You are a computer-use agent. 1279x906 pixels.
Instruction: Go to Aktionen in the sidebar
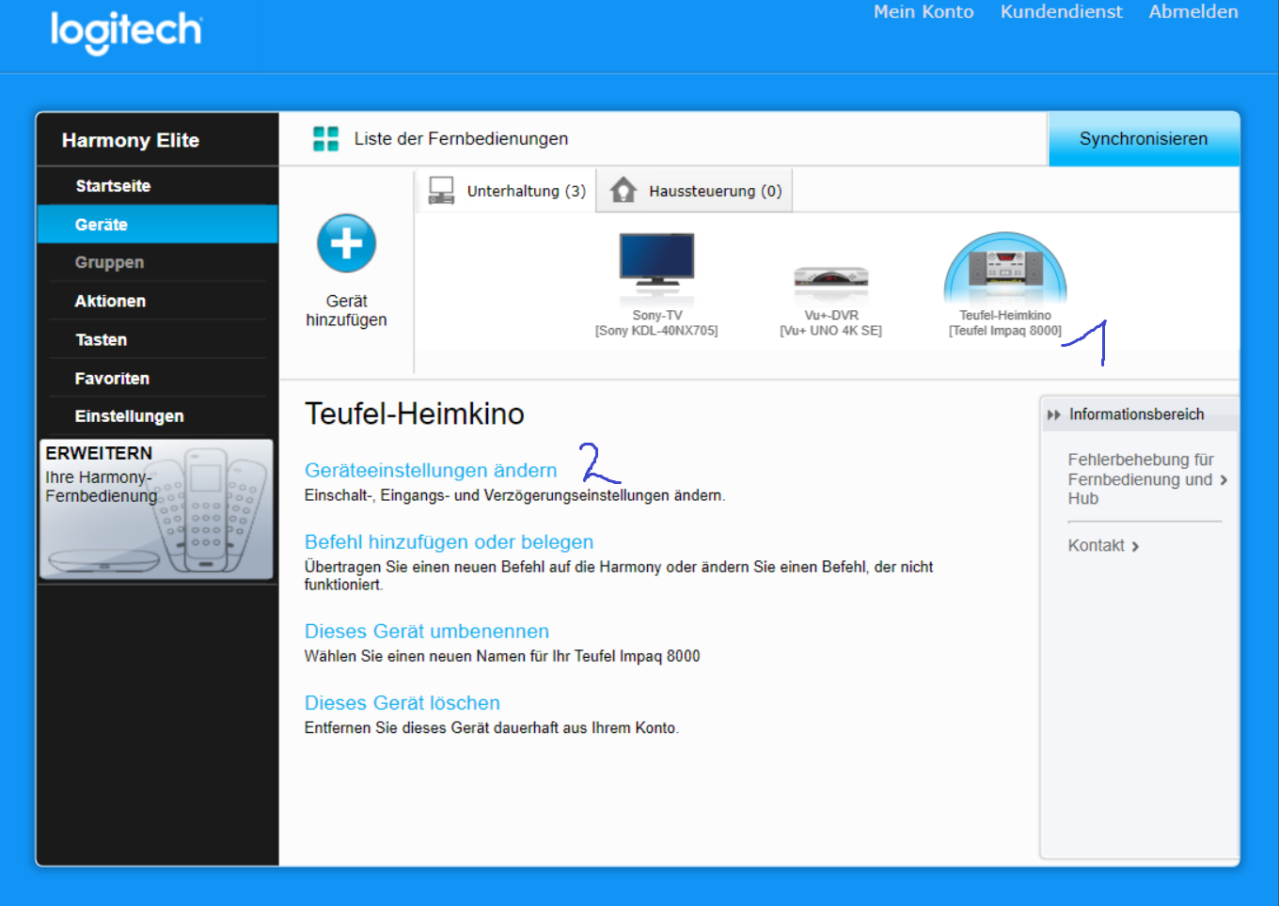pyautogui.click(x=110, y=301)
